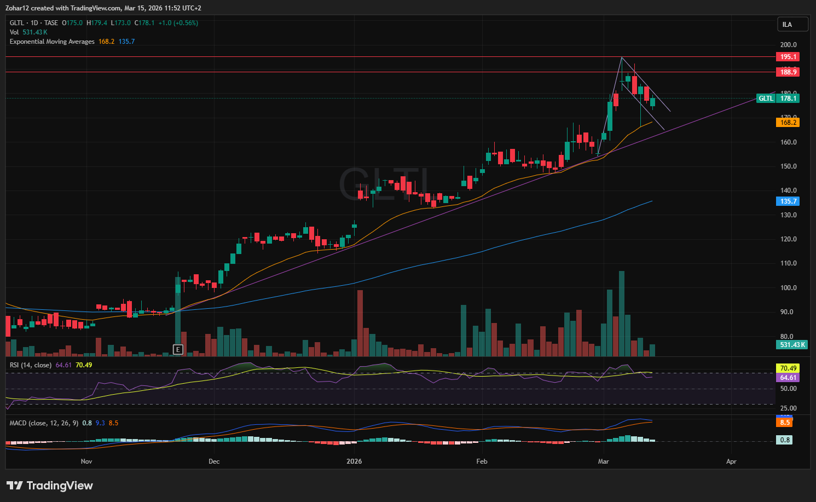Click the purple 64.61 RSI axis label

788,378
